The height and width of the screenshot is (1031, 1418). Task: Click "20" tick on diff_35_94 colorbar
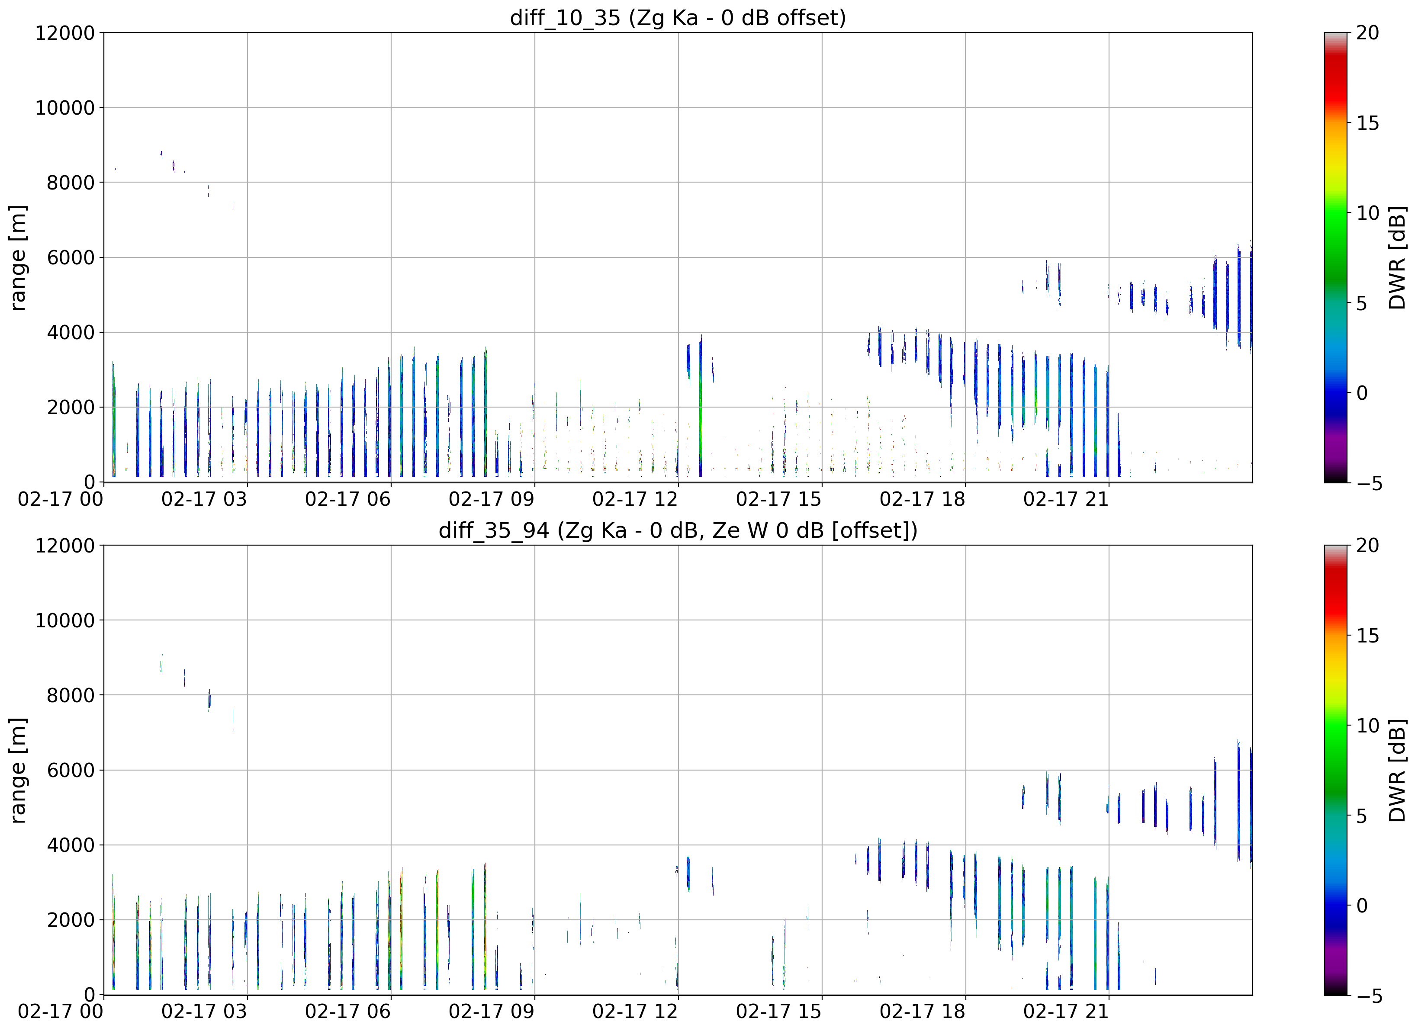[x=1367, y=545]
